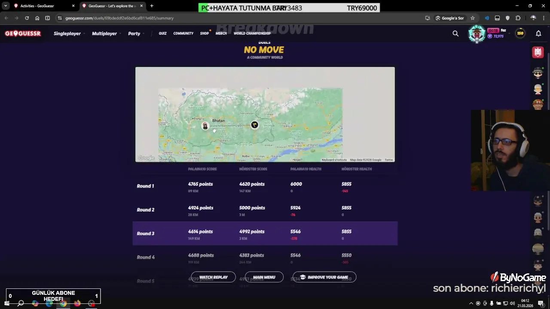This screenshot has height=309, width=550.
Task: Click the black flag location marker on the map
Action: [x=255, y=125]
